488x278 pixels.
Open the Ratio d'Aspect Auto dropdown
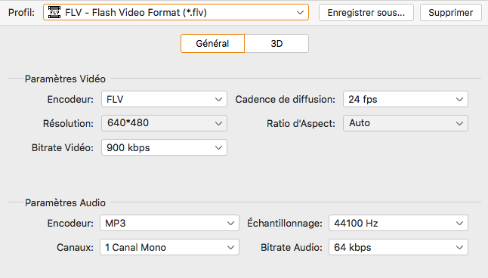(406, 123)
